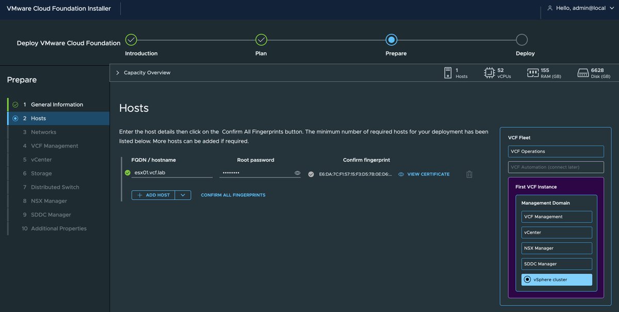Select the Hosts step in sidebar
The image size is (619, 312).
pos(58,119)
